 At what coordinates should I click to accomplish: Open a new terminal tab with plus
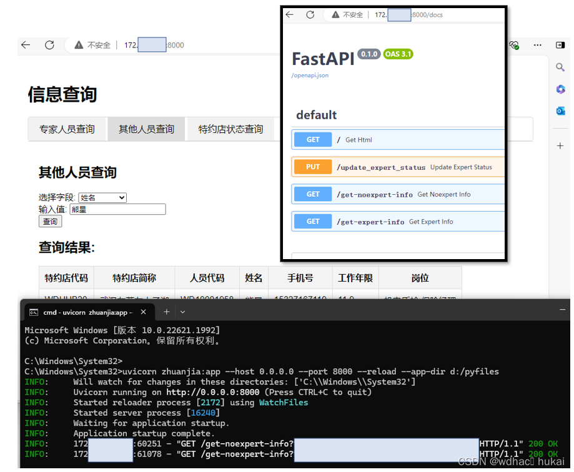pos(167,312)
